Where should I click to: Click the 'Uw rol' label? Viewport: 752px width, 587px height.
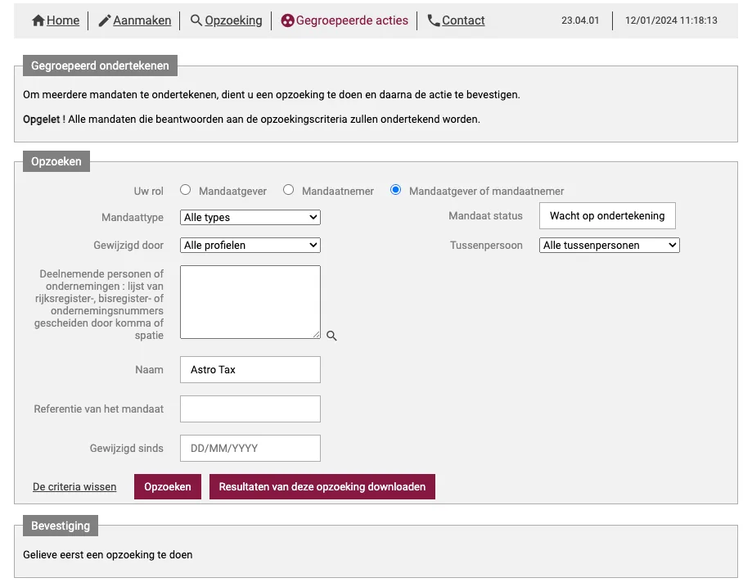pos(149,191)
